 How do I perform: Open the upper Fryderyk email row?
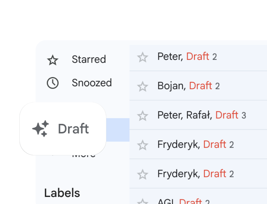point(179,144)
